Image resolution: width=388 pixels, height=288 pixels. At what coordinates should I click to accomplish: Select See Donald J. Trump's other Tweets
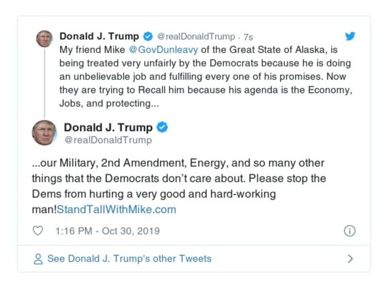(129, 258)
